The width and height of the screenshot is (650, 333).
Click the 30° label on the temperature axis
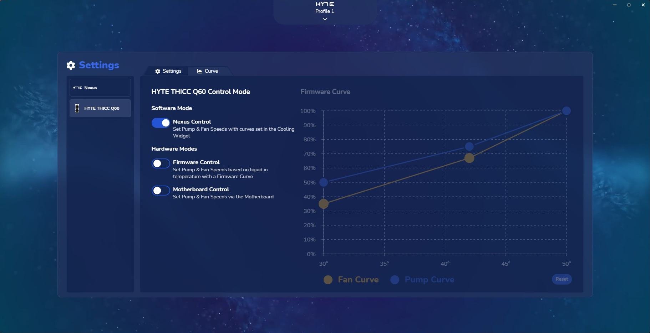324,264
